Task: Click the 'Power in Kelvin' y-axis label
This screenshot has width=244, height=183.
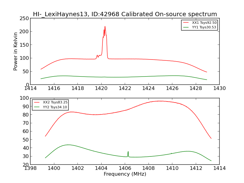Action: coord(16,51)
